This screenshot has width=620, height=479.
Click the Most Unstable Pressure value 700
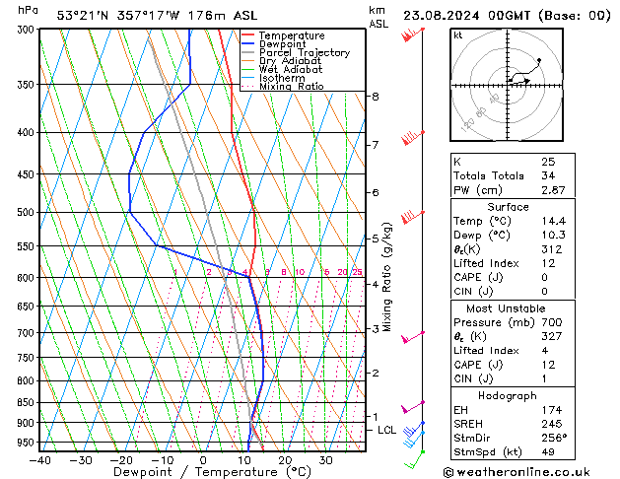(x=552, y=322)
